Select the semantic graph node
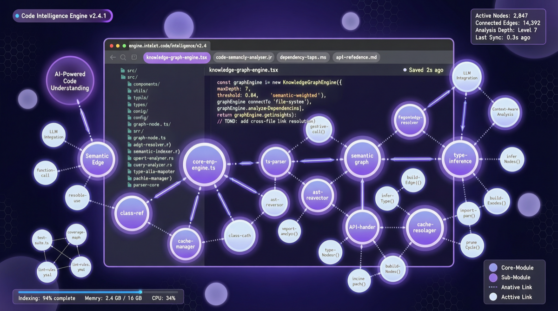Viewport: 558px width, 311px height. [362, 159]
